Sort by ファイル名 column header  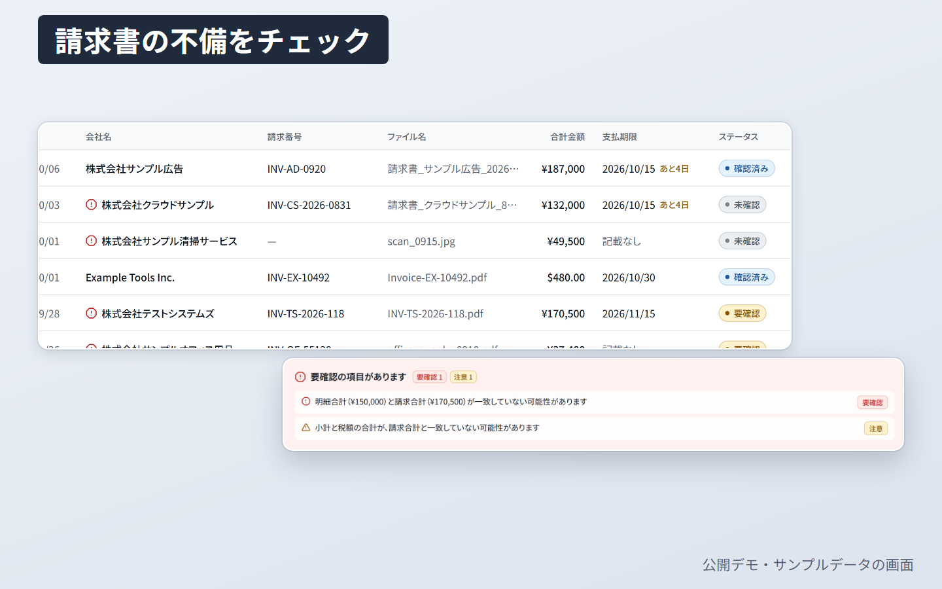click(407, 137)
